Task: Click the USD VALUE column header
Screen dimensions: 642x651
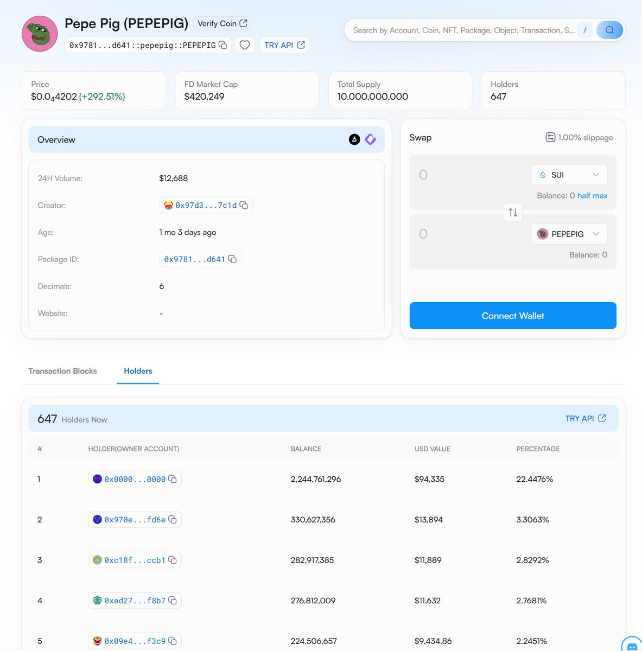Action: point(433,449)
